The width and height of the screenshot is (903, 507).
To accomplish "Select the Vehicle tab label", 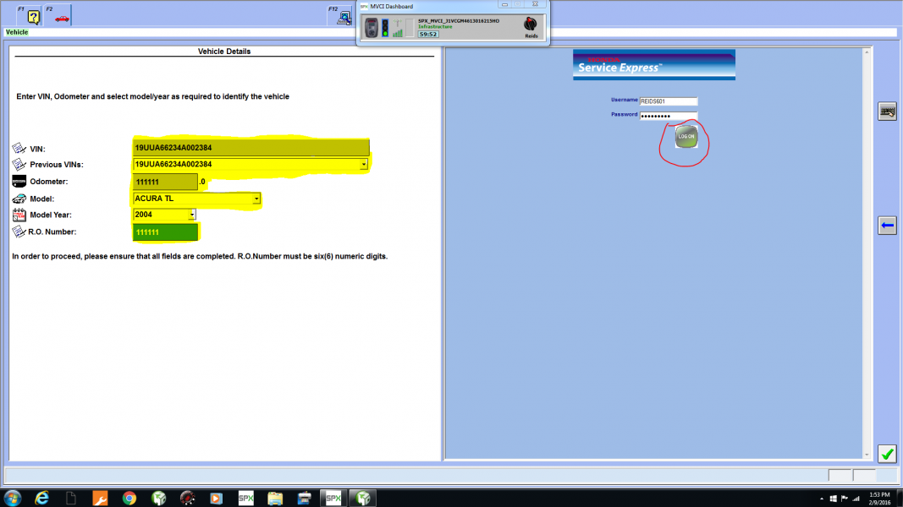I will [17, 32].
